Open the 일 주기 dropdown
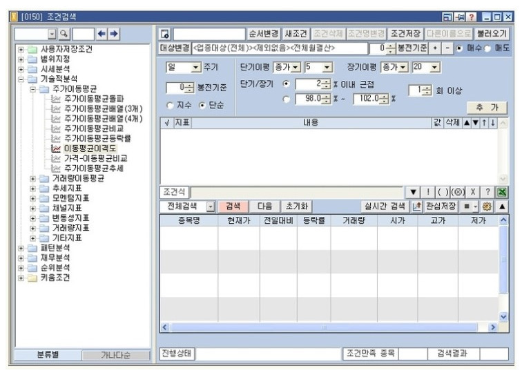 195,68
